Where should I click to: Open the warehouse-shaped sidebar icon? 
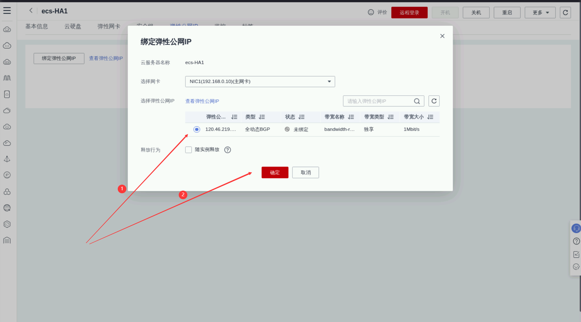[x=7, y=240]
